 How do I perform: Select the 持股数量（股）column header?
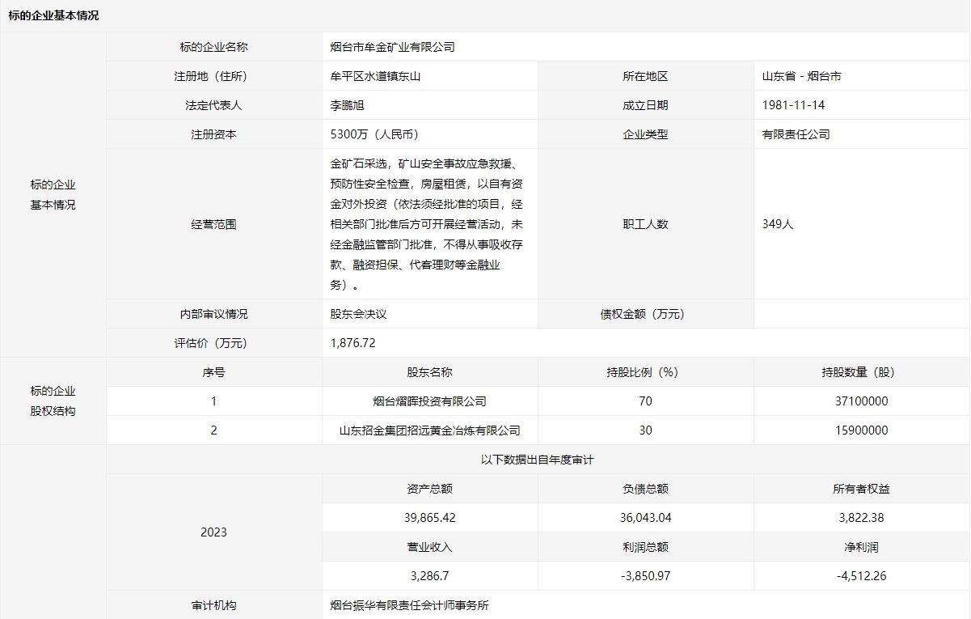(862, 372)
